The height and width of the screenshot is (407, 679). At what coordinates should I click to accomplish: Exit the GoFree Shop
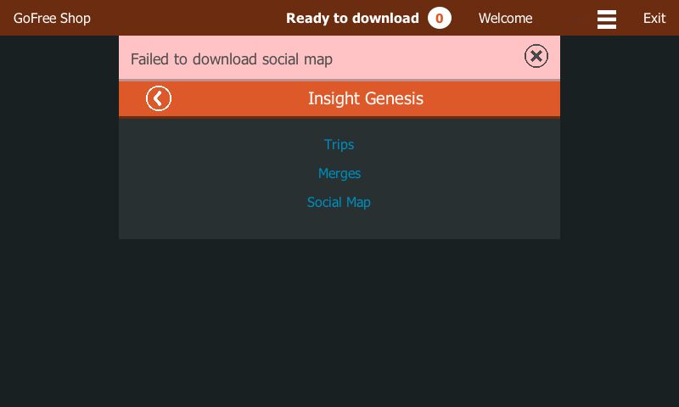(x=654, y=18)
